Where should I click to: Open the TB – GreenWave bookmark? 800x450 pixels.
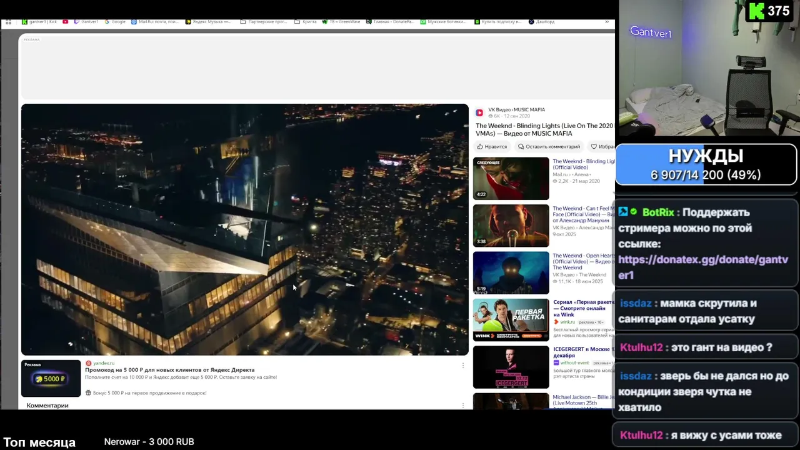tap(341, 22)
